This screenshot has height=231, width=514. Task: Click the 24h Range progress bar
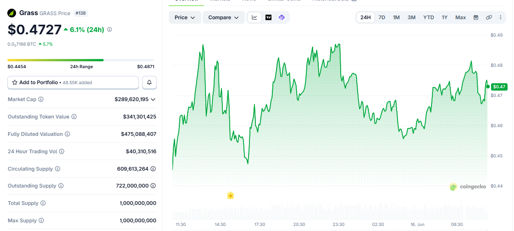click(81, 60)
